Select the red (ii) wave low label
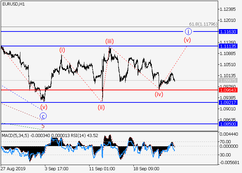Screen dimensions: 242x173 click(x=101, y=107)
